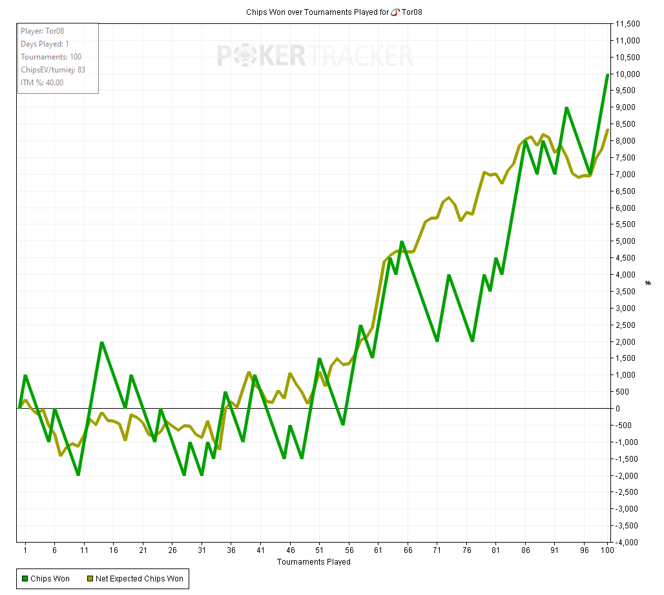
Task: Click the green Chips Won legend swatch
Action: tap(25, 579)
